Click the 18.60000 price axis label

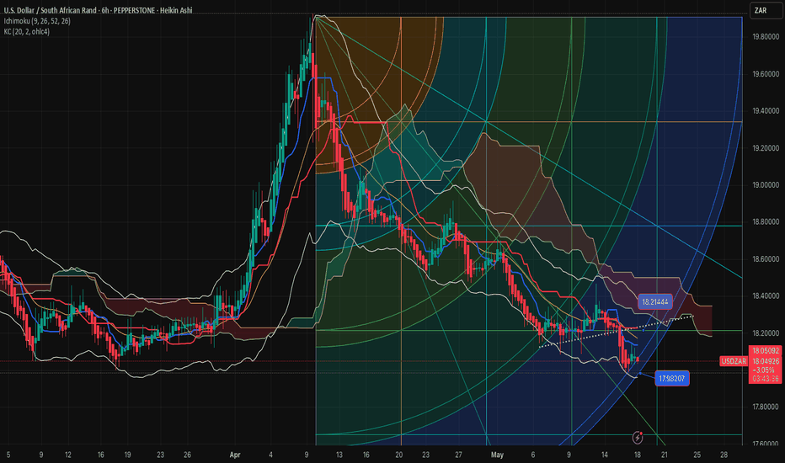click(766, 259)
